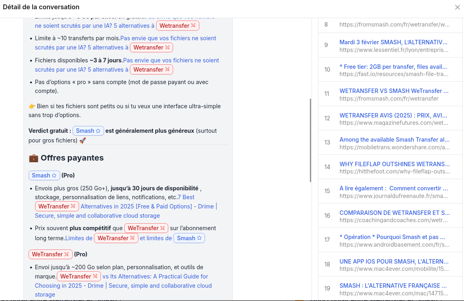Screen dimensions: 464x301
Task: Click URL 'https://www.journaldufreenaute.fr/sma...'
Action: pyautogui.click(x=393, y=196)
